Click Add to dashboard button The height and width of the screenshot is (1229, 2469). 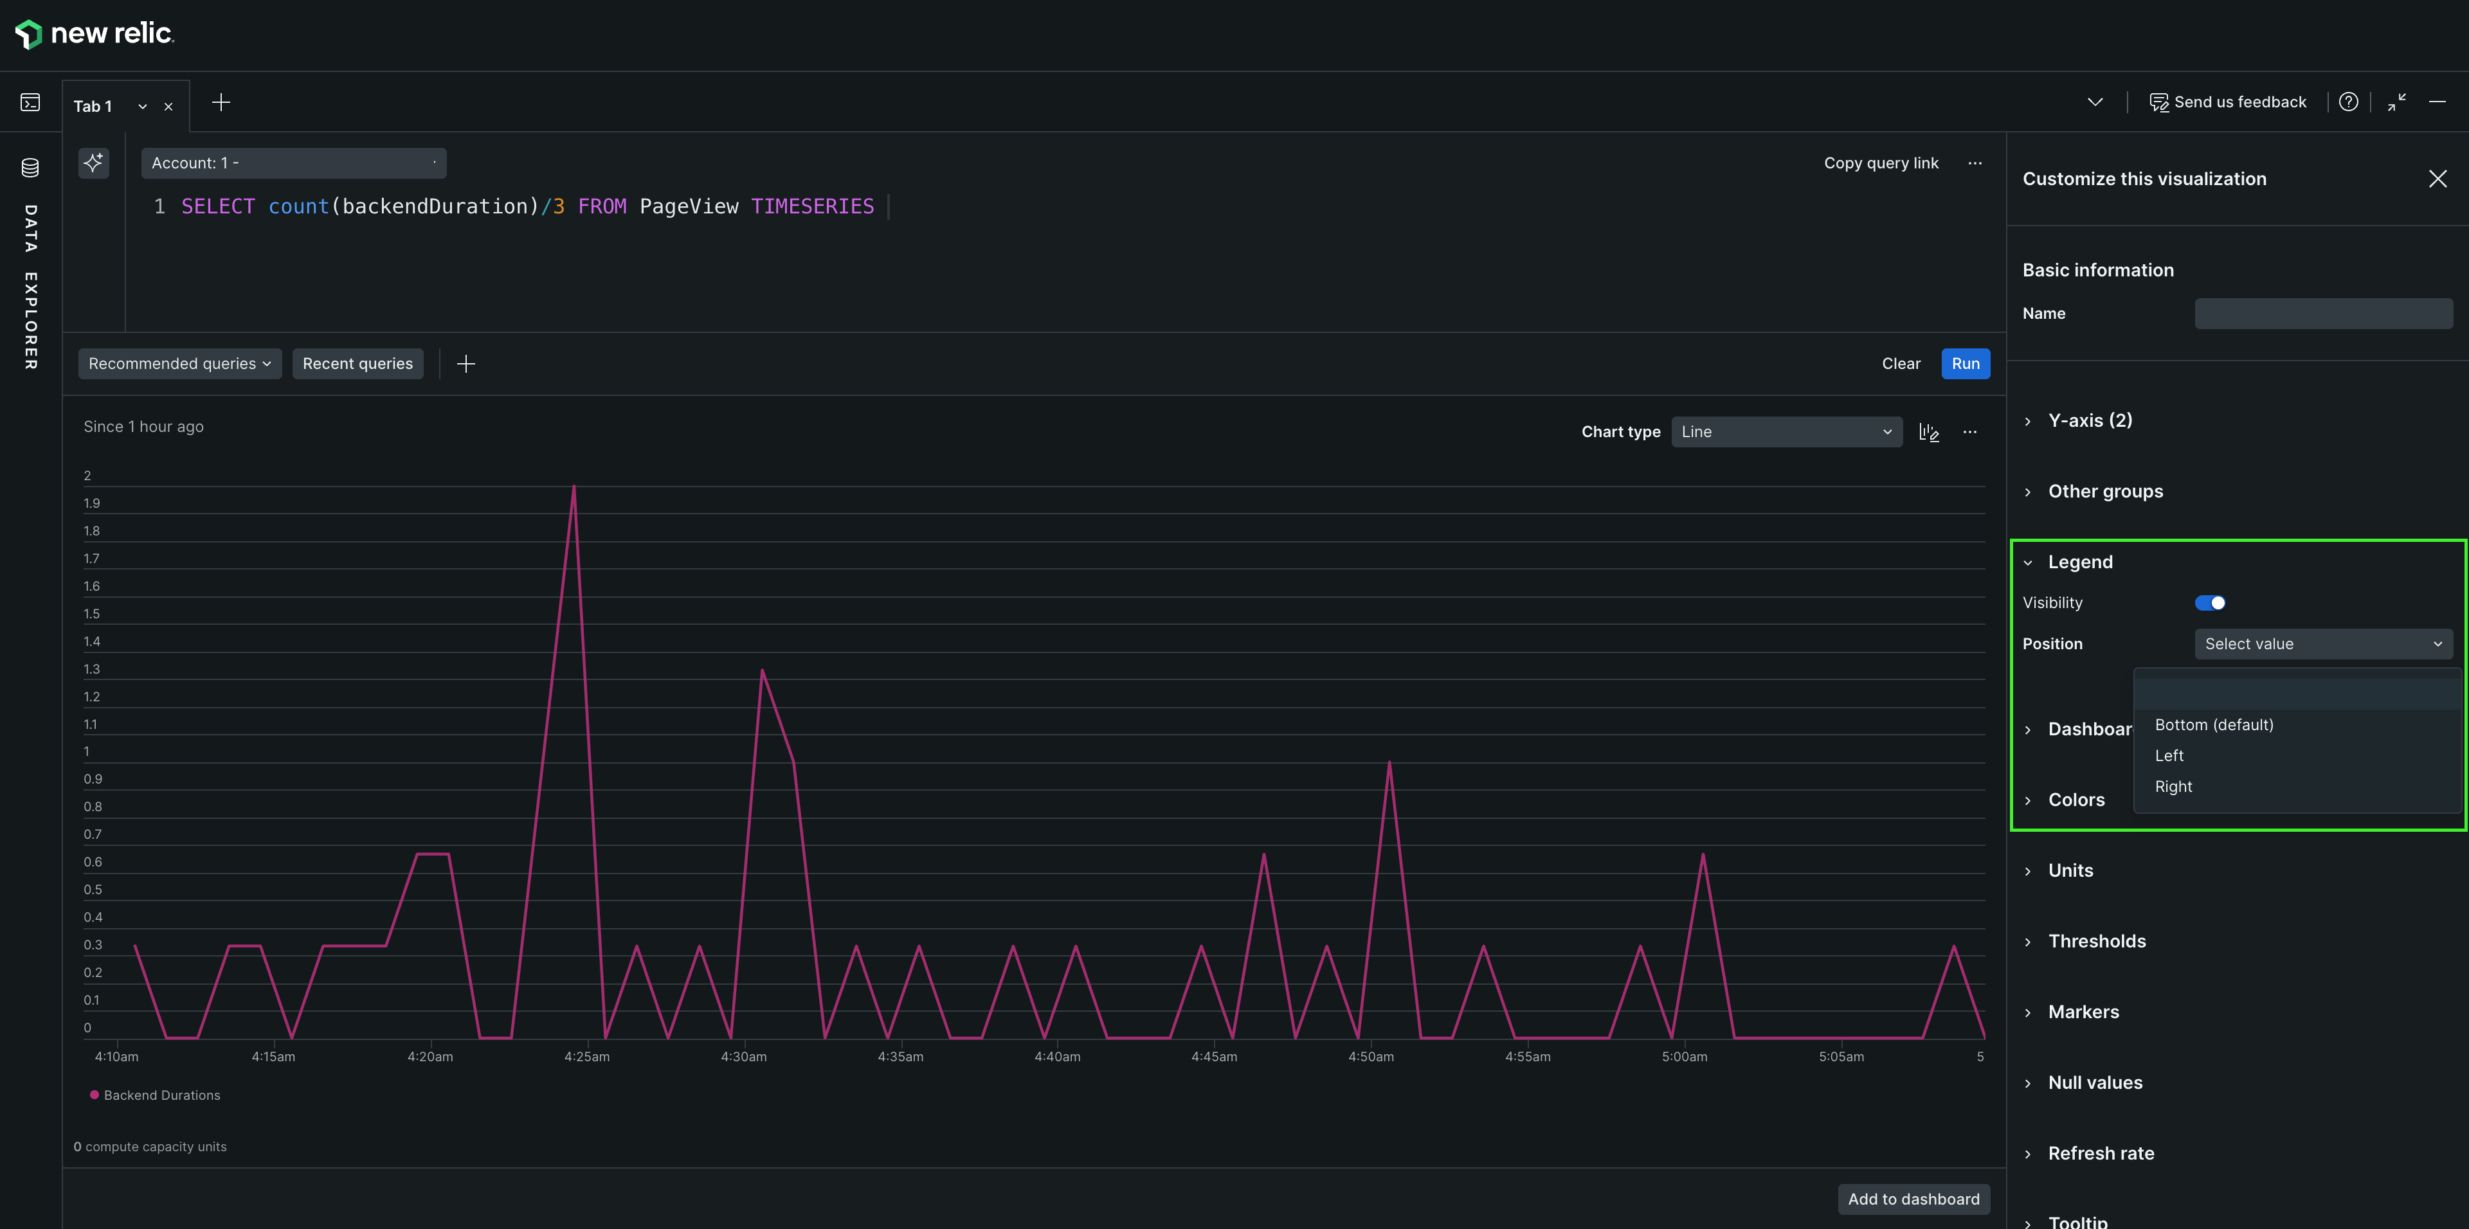coord(1913,1199)
